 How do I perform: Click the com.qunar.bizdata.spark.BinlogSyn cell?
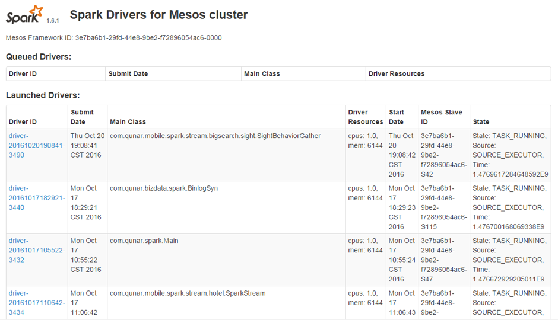click(x=164, y=188)
